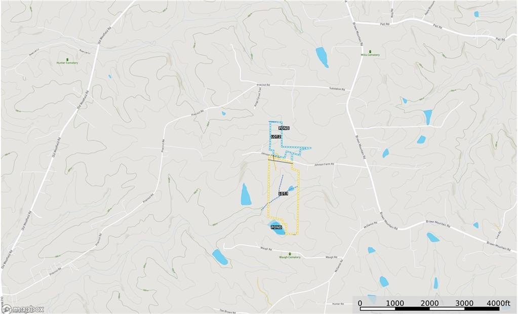Click the pond near Mills Cemetery
Viewport: 518px width, 314px height.
[x=322, y=57]
